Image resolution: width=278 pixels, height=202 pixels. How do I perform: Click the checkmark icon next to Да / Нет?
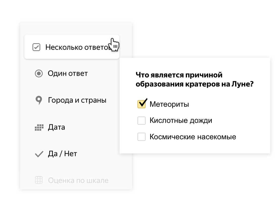39,154
